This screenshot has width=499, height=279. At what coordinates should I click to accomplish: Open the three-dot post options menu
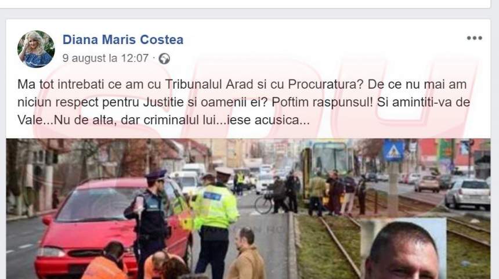pyautogui.click(x=474, y=38)
